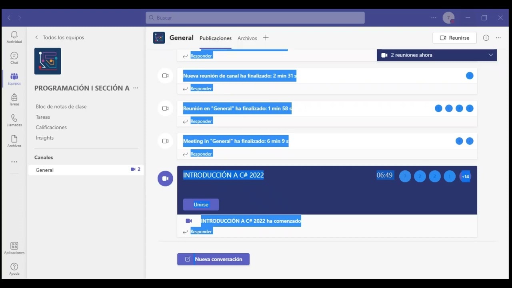Select the General channel in Canales
The width and height of the screenshot is (512, 288).
86,170
